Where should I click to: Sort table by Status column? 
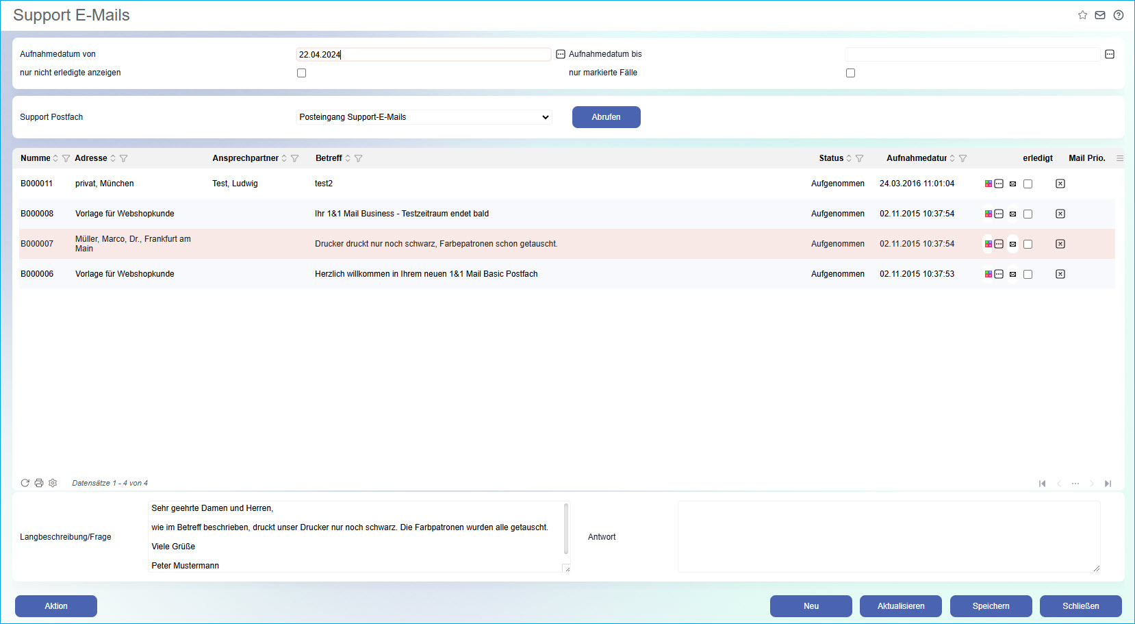tap(849, 158)
